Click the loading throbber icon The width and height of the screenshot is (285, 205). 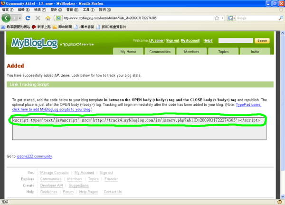[x=281, y=10]
